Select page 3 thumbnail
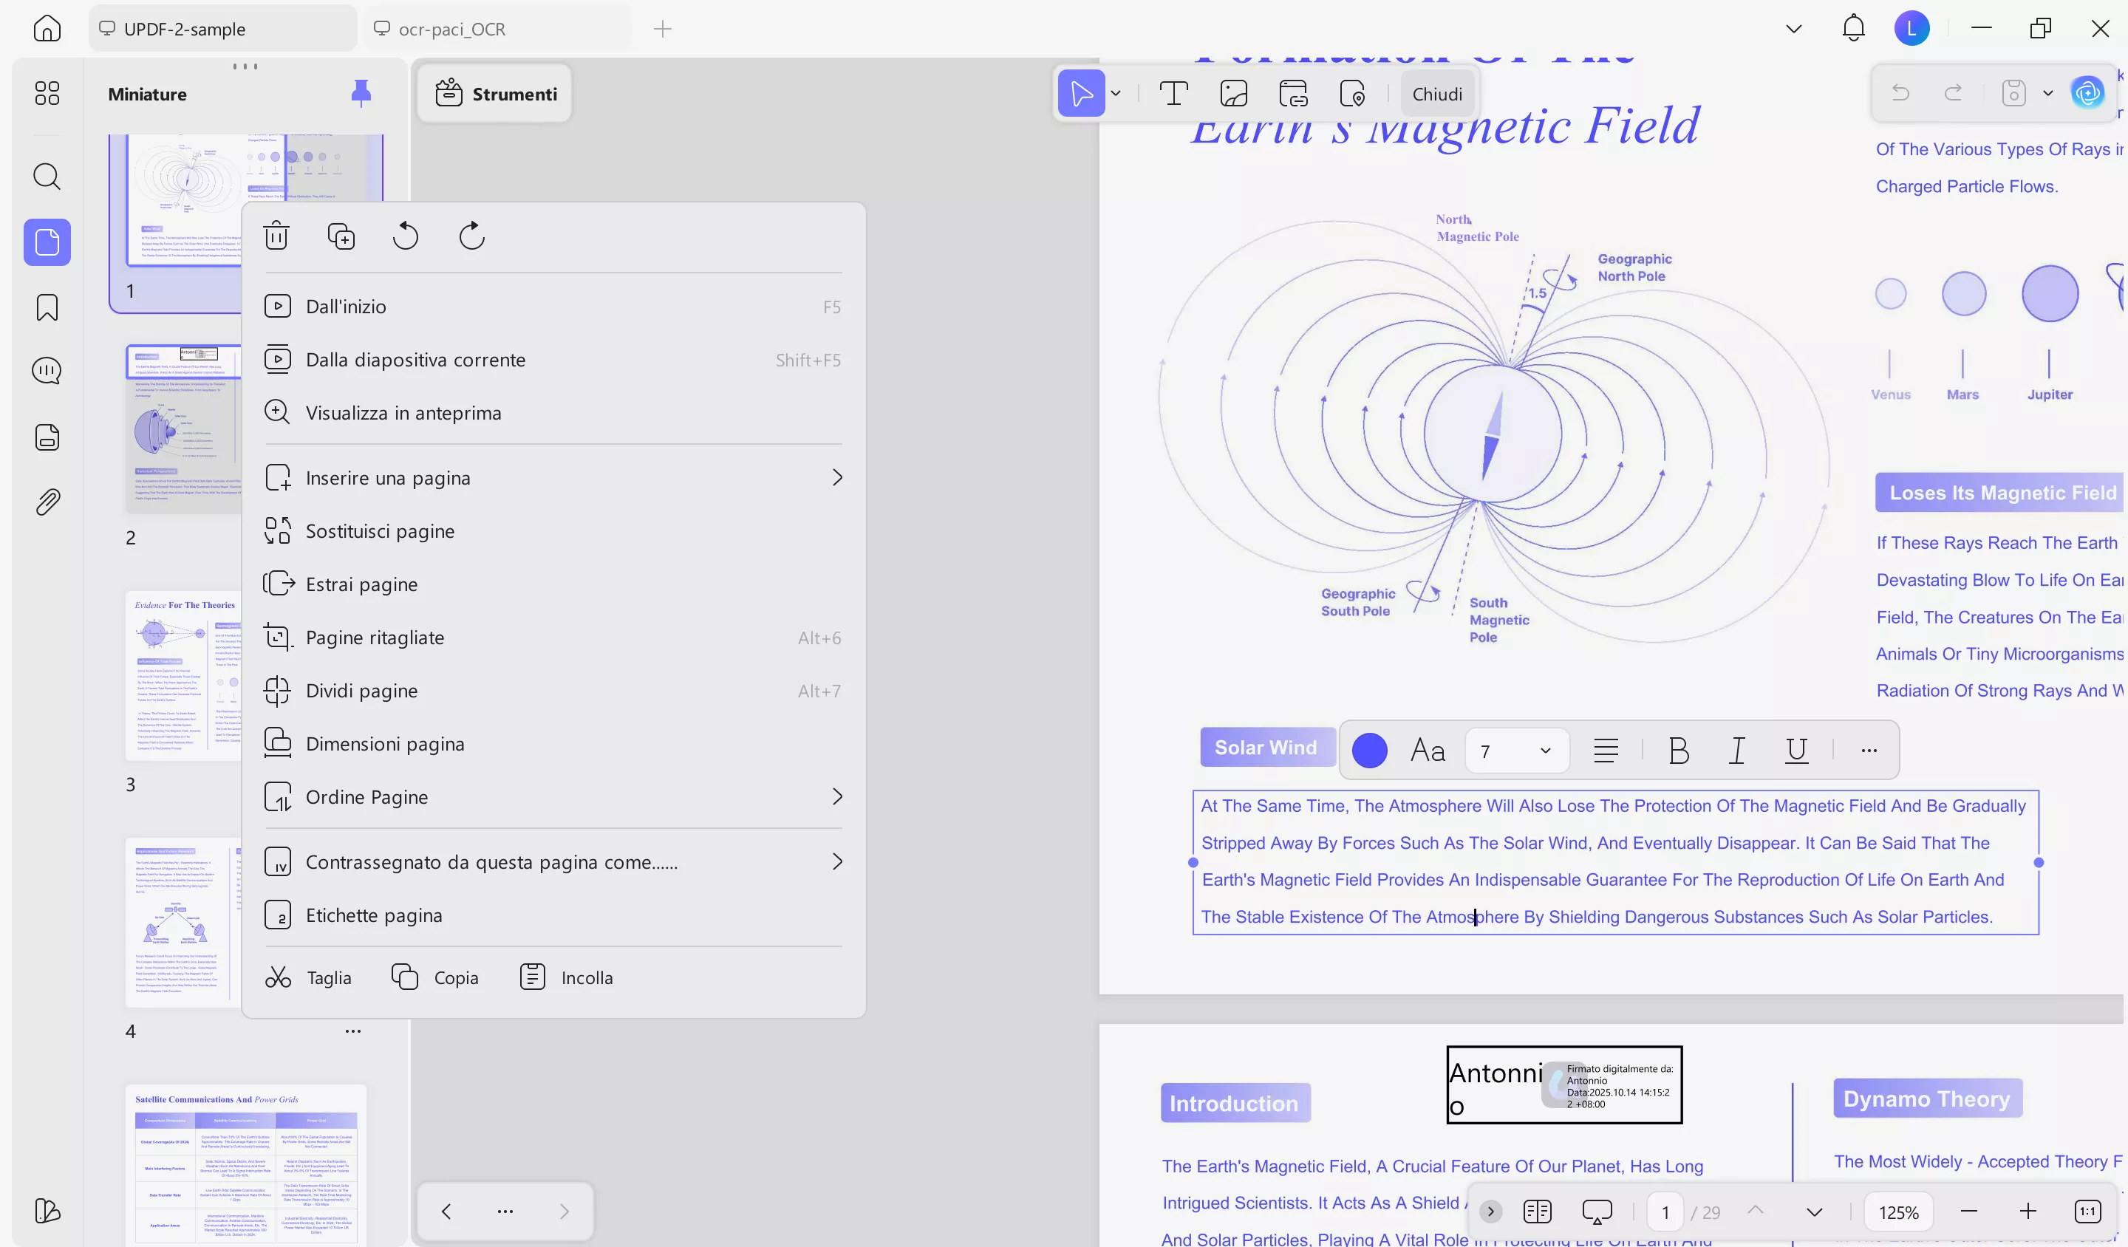2128x1247 pixels. [x=184, y=675]
